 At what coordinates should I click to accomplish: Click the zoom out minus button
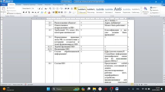(x=149, y=85)
